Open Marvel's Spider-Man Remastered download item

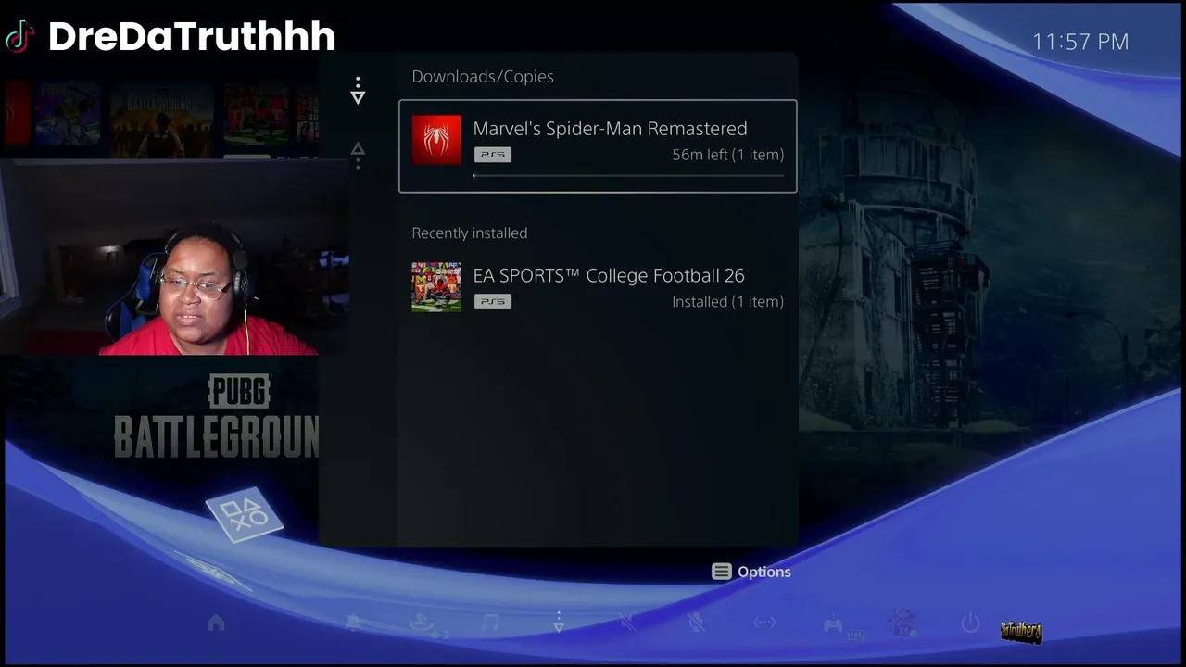pyautogui.click(x=598, y=146)
